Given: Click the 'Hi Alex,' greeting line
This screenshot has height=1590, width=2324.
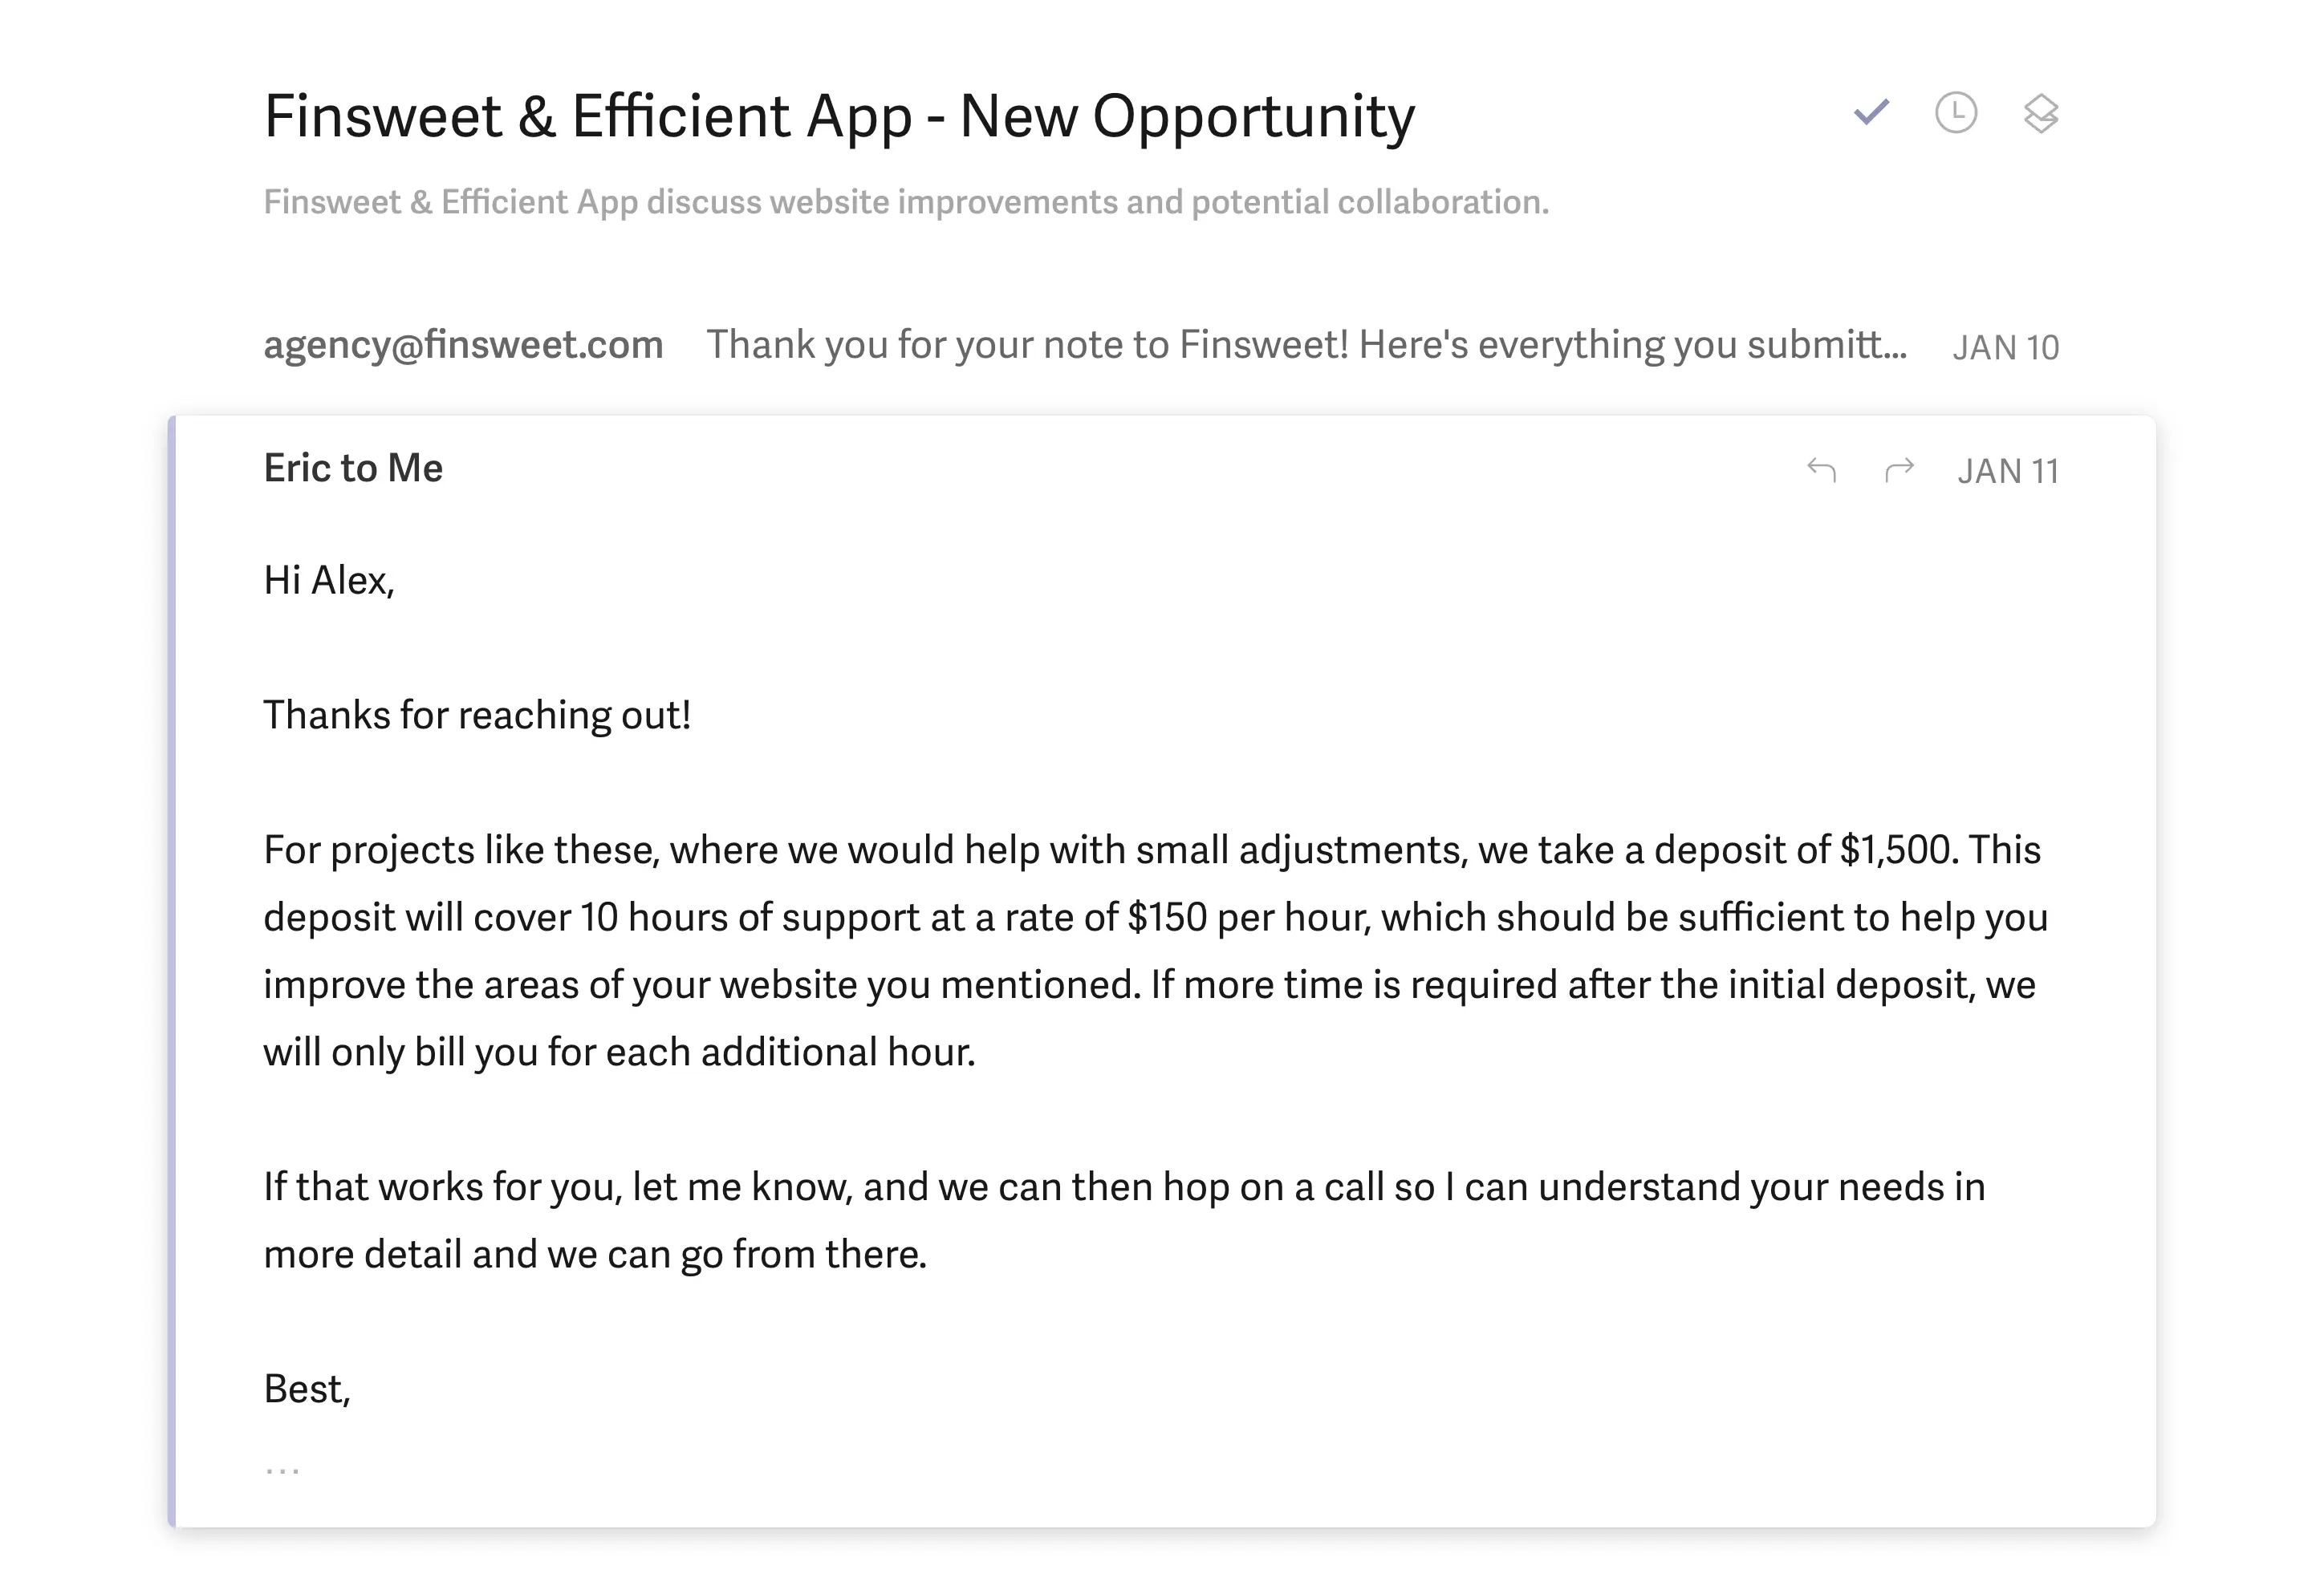Looking at the screenshot, I should click(329, 581).
